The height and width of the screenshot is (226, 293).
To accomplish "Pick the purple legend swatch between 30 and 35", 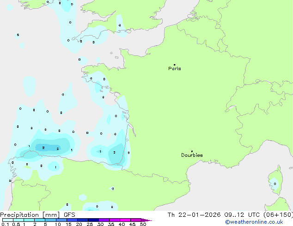I will pyautogui.click(x=104, y=220).
